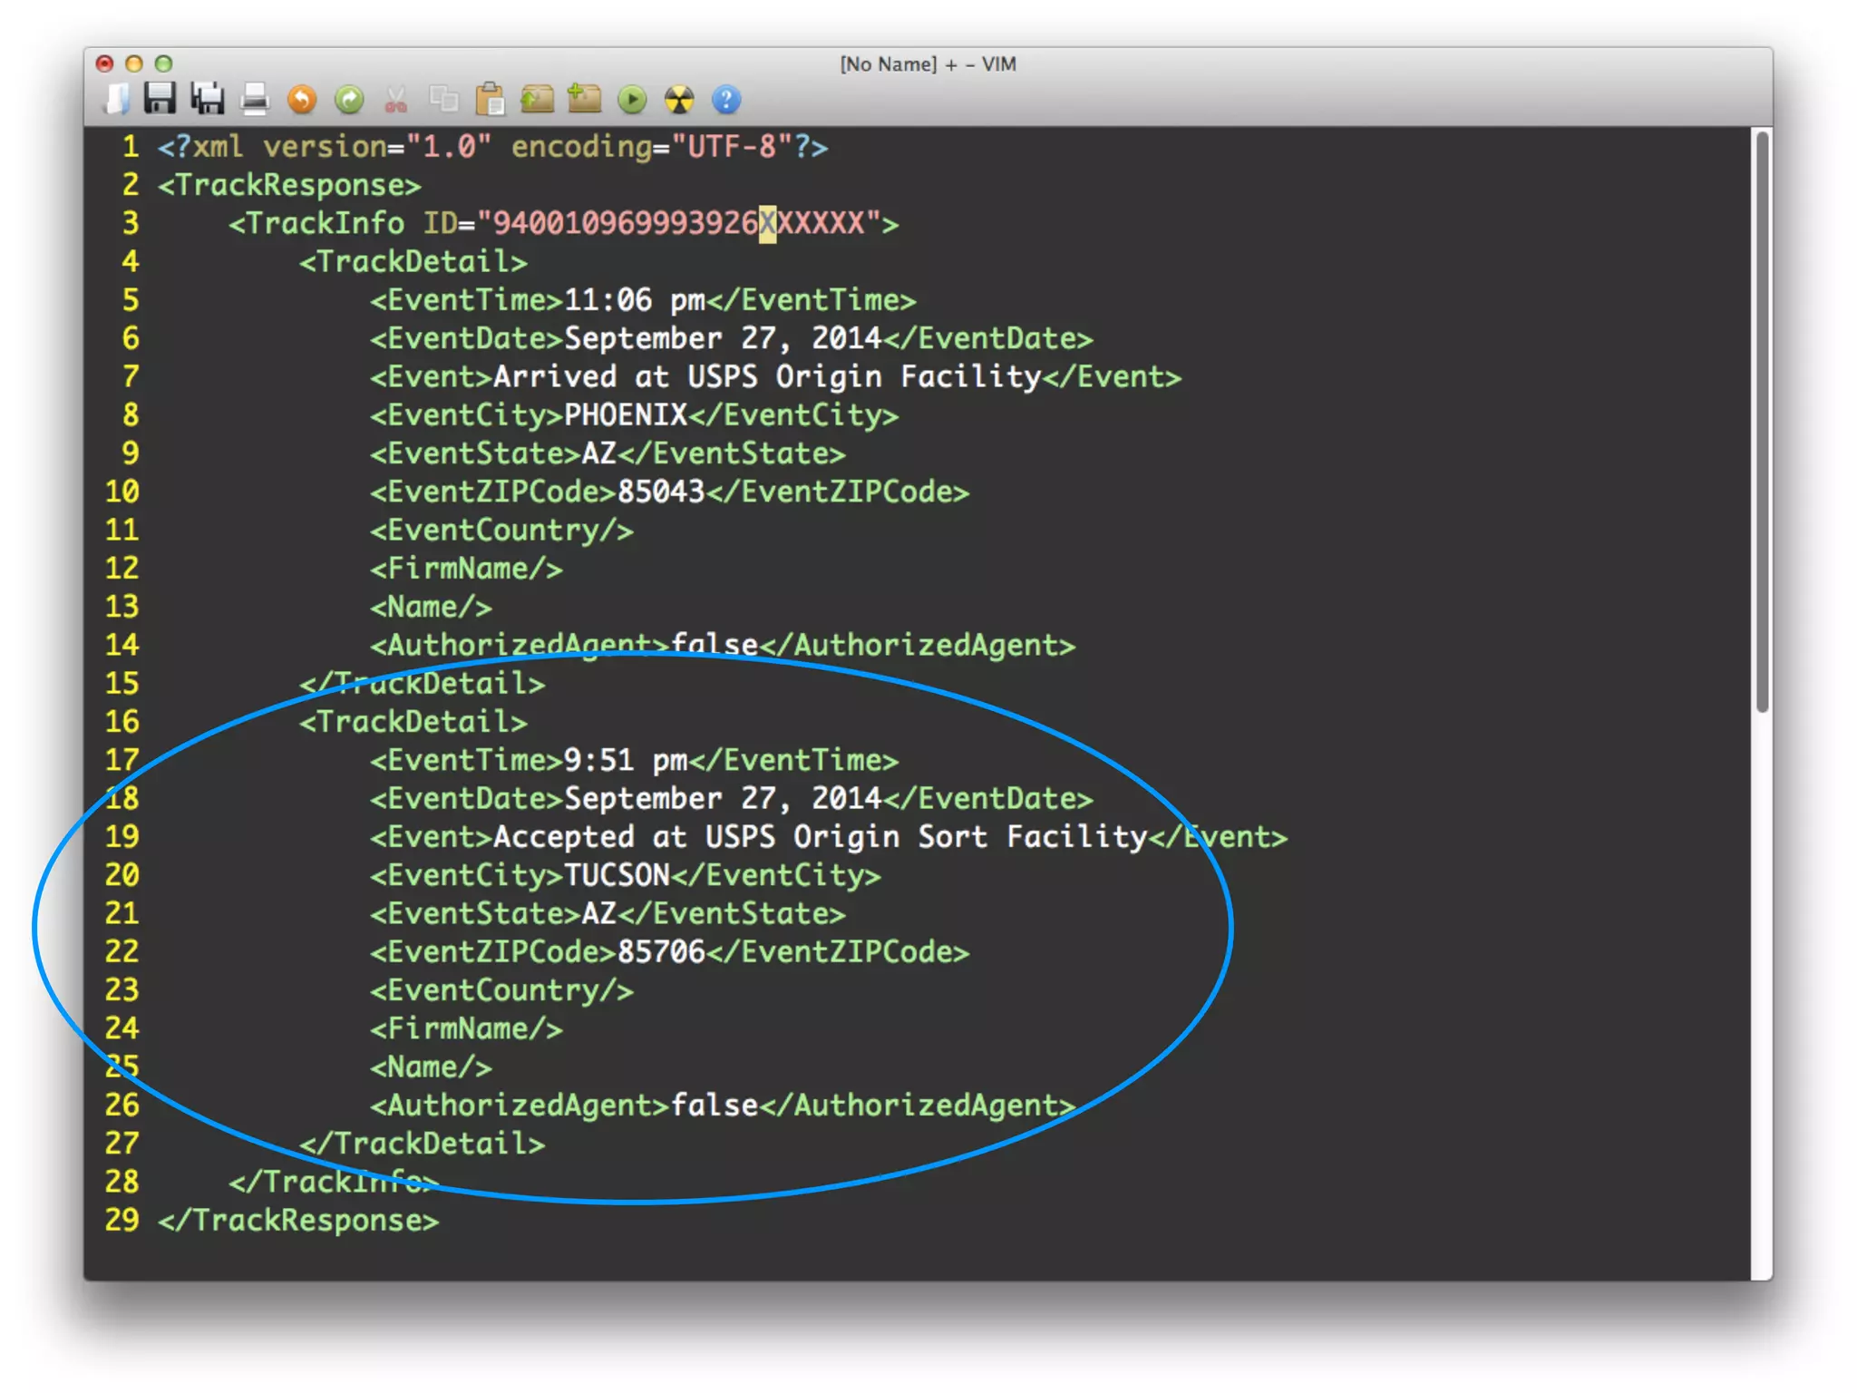Redo with the green arrow icon
The height and width of the screenshot is (1393, 1857).
pyautogui.click(x=349, y=99)
